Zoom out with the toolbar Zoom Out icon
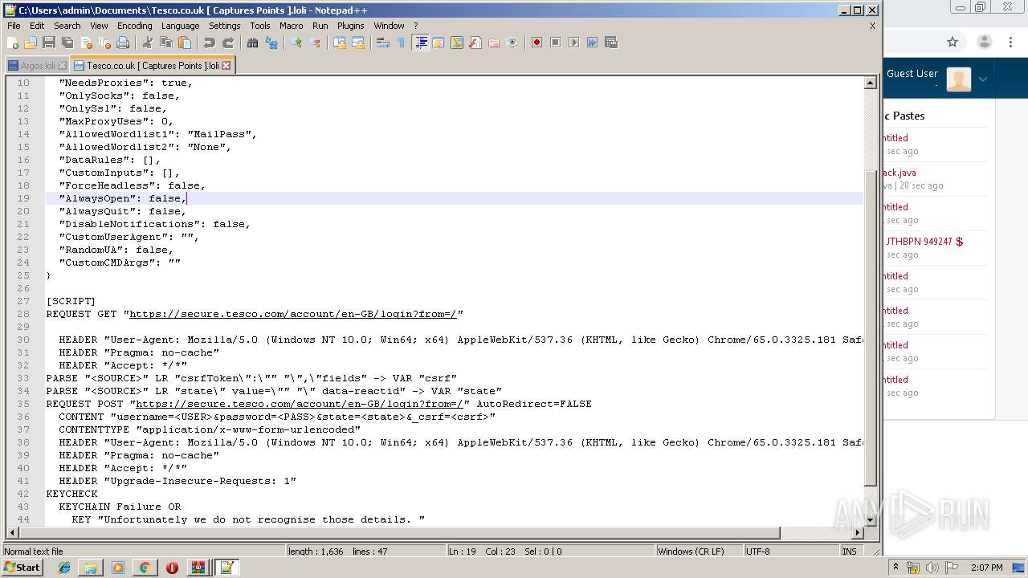 click(x=315, y=43)
